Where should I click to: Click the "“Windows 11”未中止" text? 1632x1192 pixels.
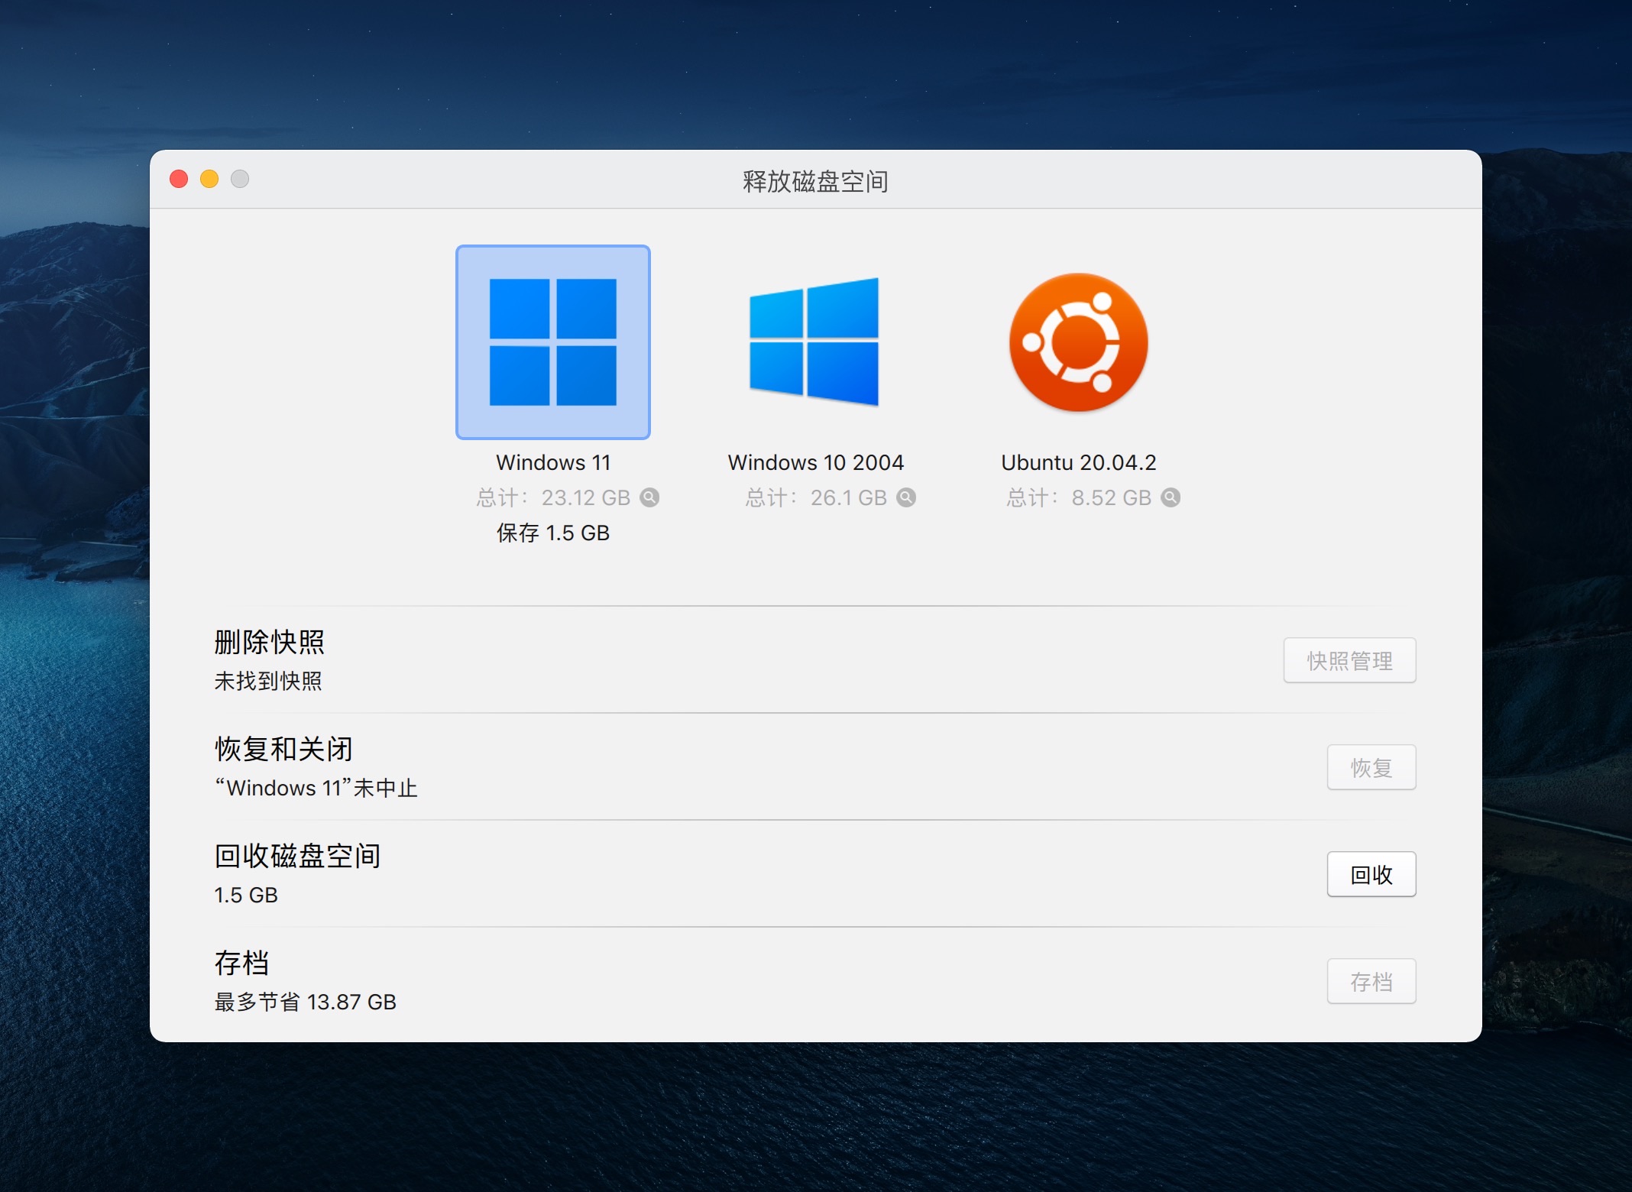316,788
